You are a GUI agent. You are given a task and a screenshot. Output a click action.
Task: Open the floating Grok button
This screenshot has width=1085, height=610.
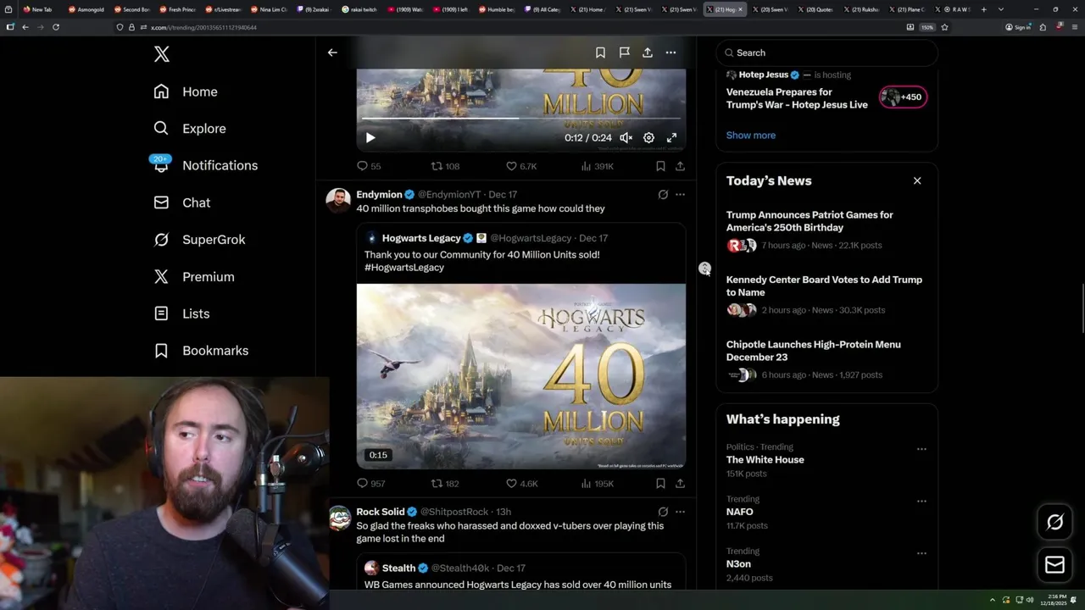tap(1054, 522)
